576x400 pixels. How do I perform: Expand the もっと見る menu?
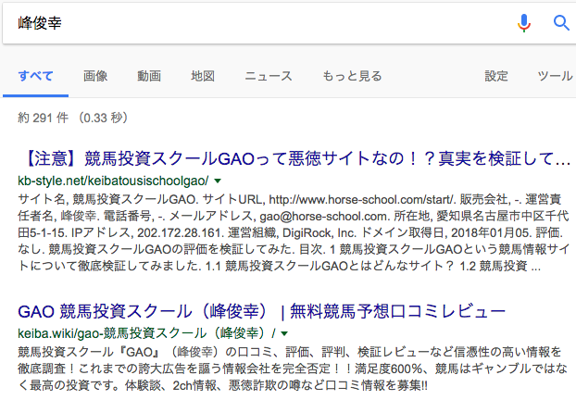pos(352,76)
